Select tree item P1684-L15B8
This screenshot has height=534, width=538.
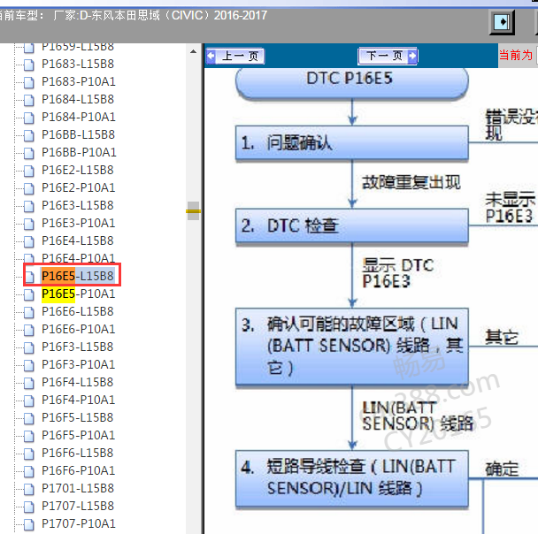pos(78,99)
